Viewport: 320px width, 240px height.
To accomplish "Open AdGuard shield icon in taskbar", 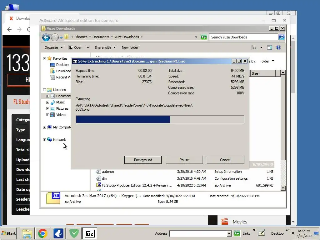I will [x=74, y=233].
